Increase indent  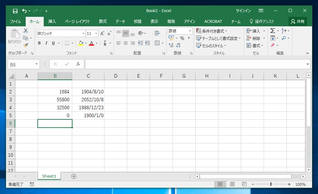pos(147,43)
